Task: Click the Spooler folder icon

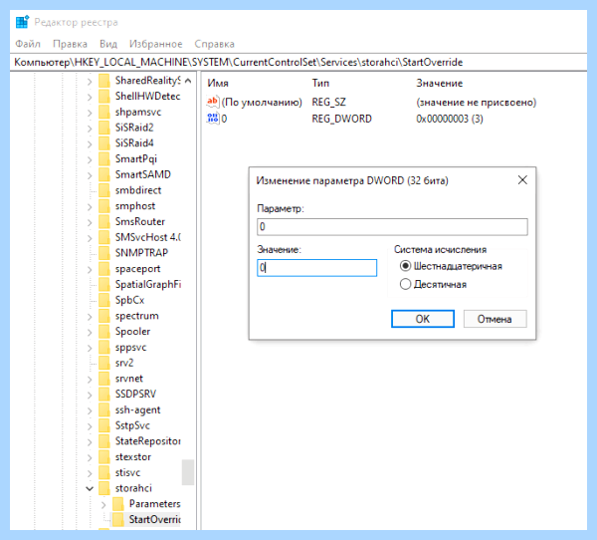Action: coord(103,332)
